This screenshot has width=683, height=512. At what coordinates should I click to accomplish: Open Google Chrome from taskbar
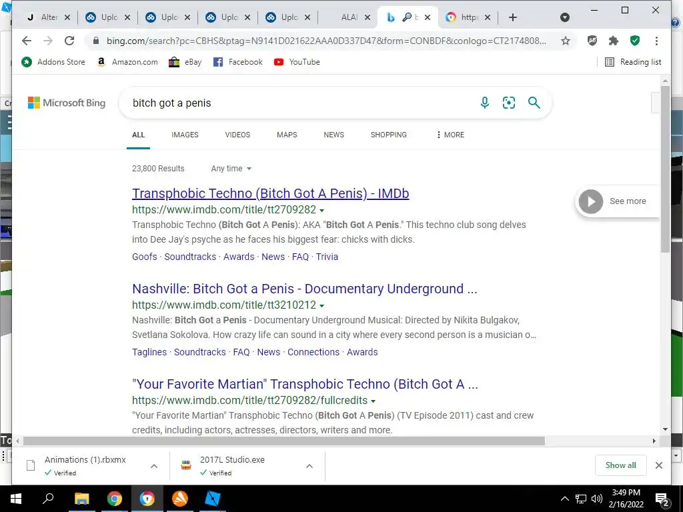coord(115,499)
